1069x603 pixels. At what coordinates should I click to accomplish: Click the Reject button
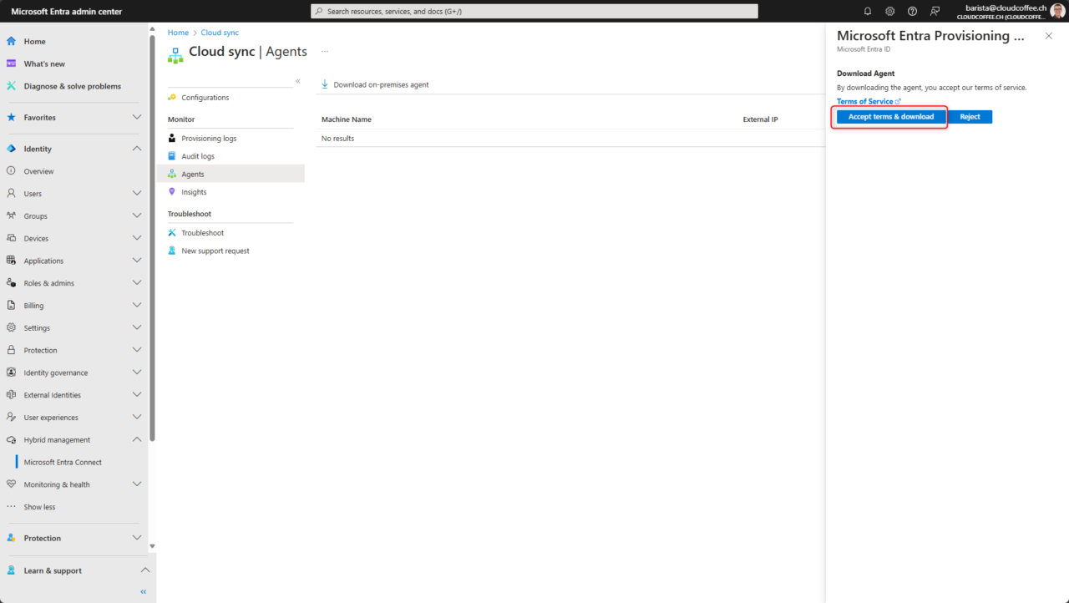click(x=970, y=117)
